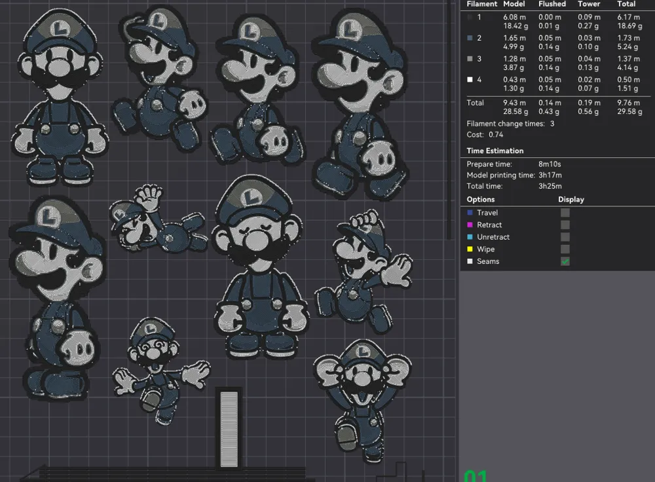Image resolution: width=655 pixels, height=482 pixels.
Task: Click the blue Travel legend icon
Action: pyautogui.click(x=470, y=213)
